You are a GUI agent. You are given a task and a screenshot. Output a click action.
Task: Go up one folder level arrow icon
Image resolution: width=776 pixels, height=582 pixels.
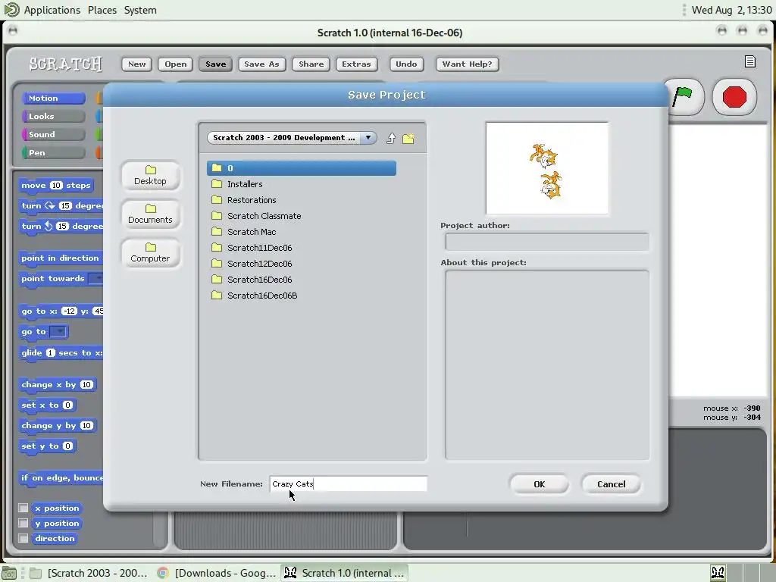click(391, 139)
